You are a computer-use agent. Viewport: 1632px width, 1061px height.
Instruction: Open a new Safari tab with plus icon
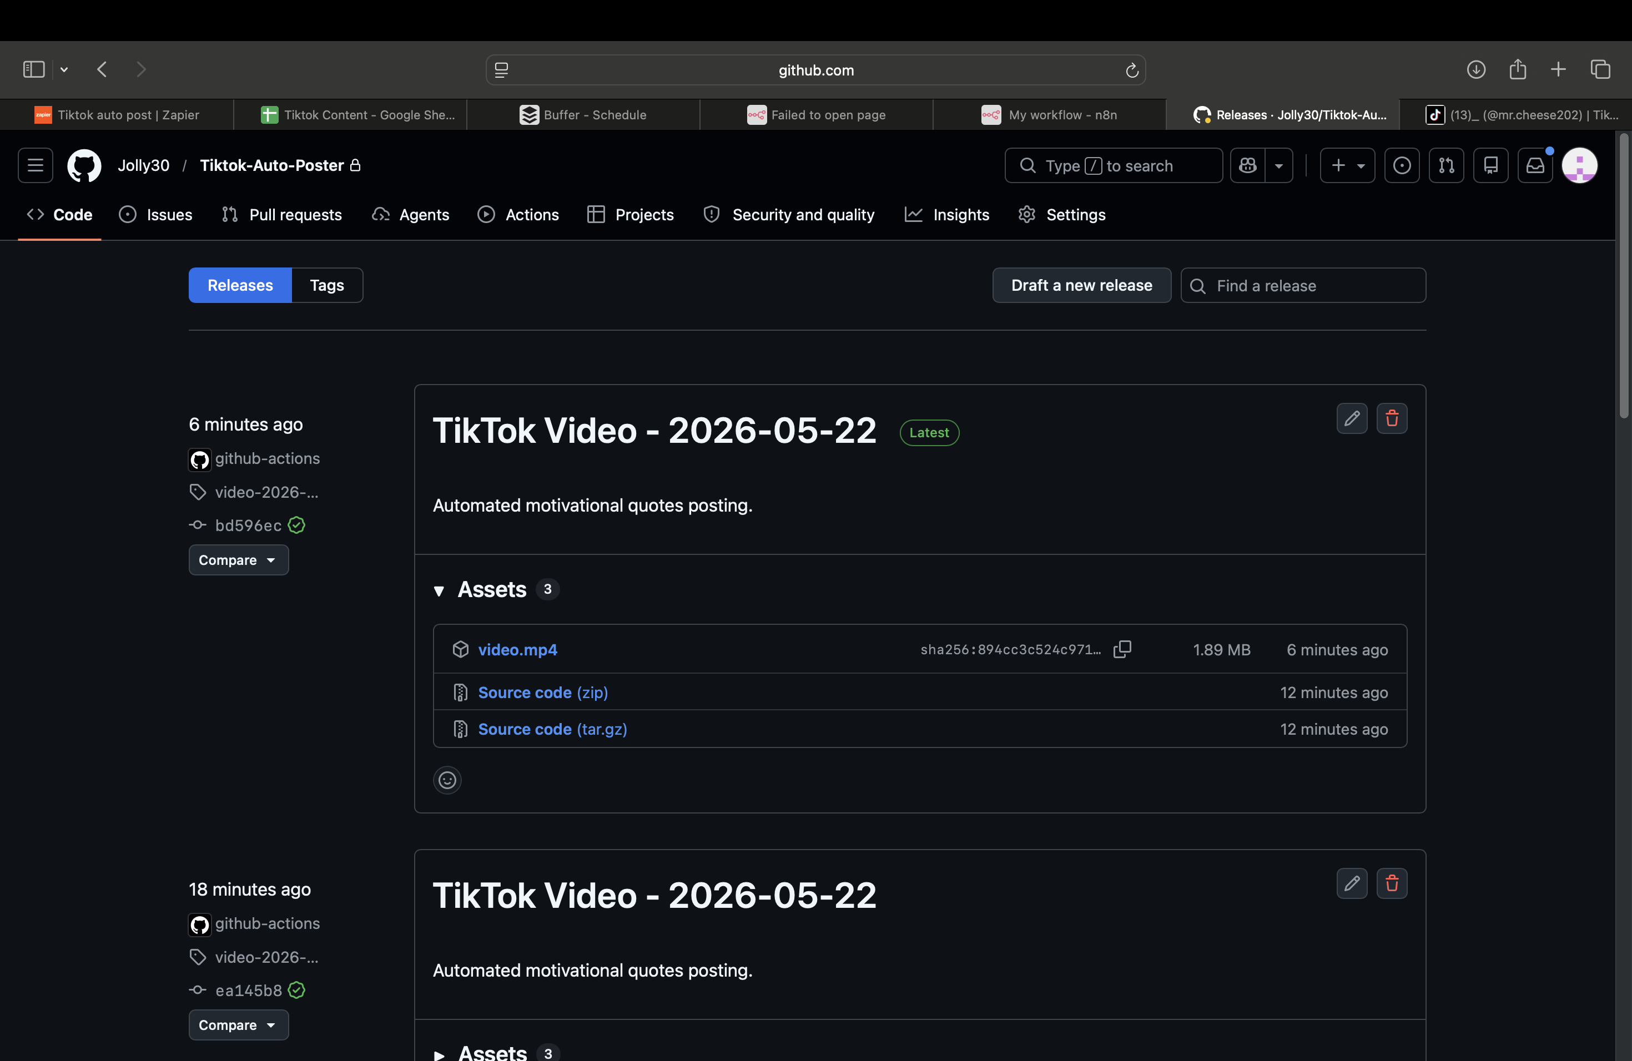point(1558,69)
